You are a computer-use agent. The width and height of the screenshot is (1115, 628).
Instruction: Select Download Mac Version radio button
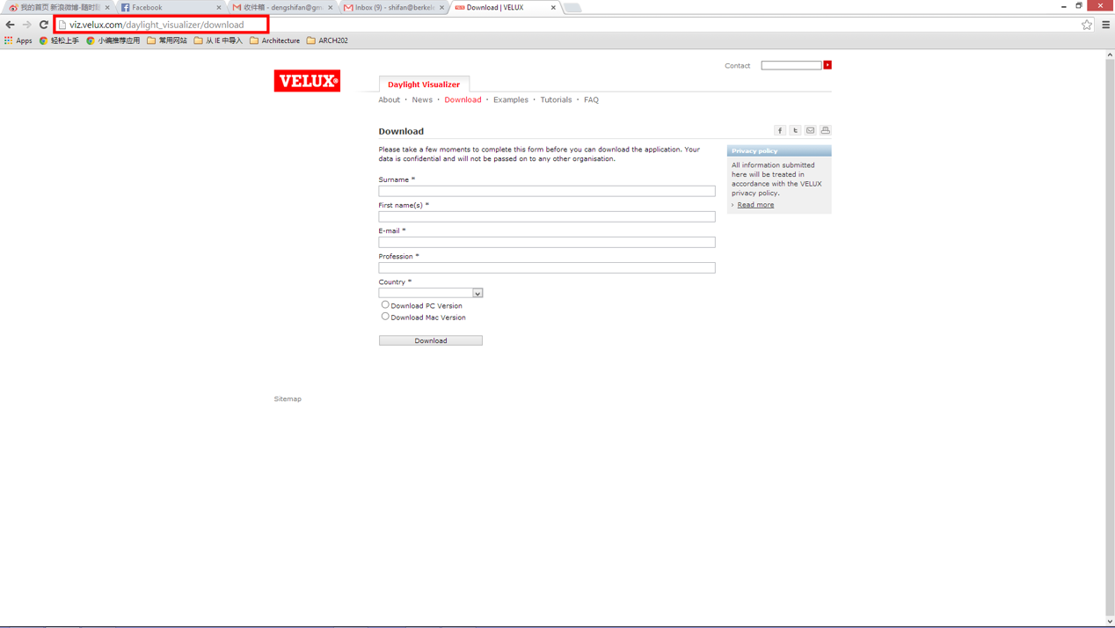point(385,317)
